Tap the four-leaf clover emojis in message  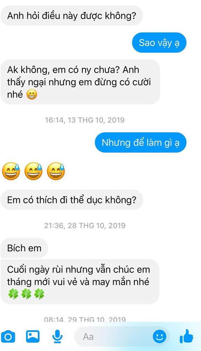click(x=26, y=294)
